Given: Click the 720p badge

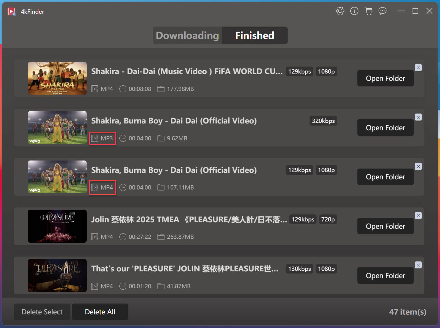Looking at the screenshot, I should click(x=328, y=219).
